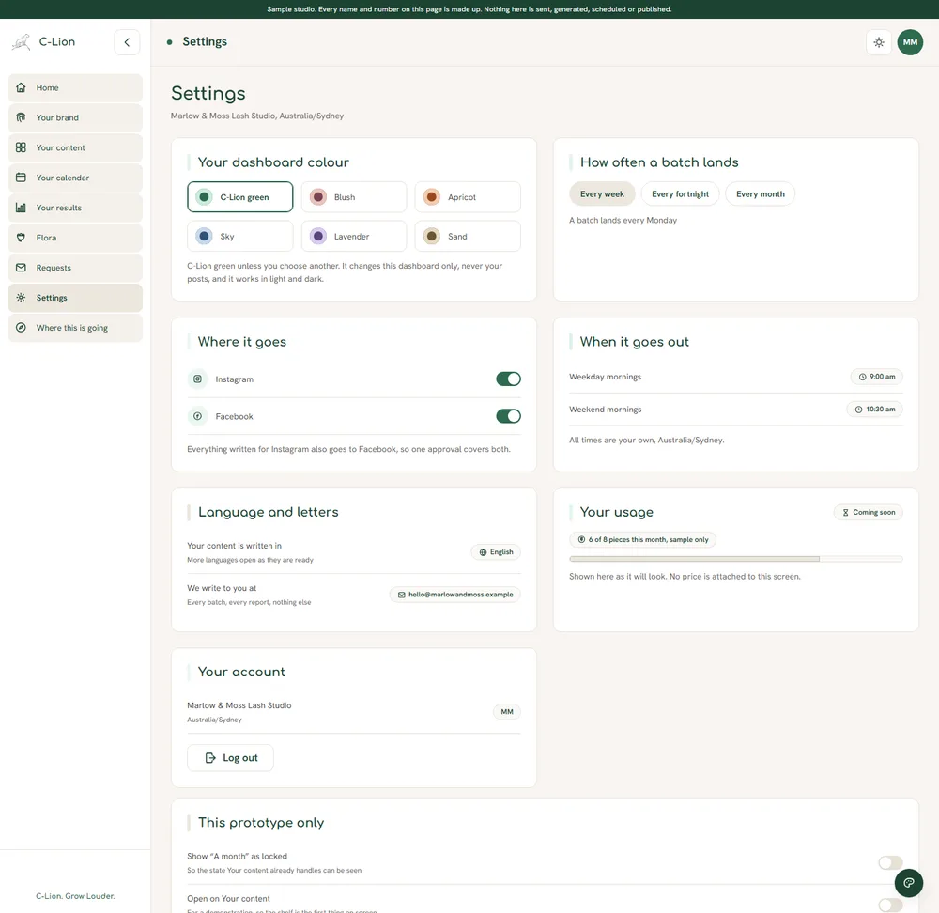Select Every fortnight batch frequency
939x913 pixels.
click(680, 194)
